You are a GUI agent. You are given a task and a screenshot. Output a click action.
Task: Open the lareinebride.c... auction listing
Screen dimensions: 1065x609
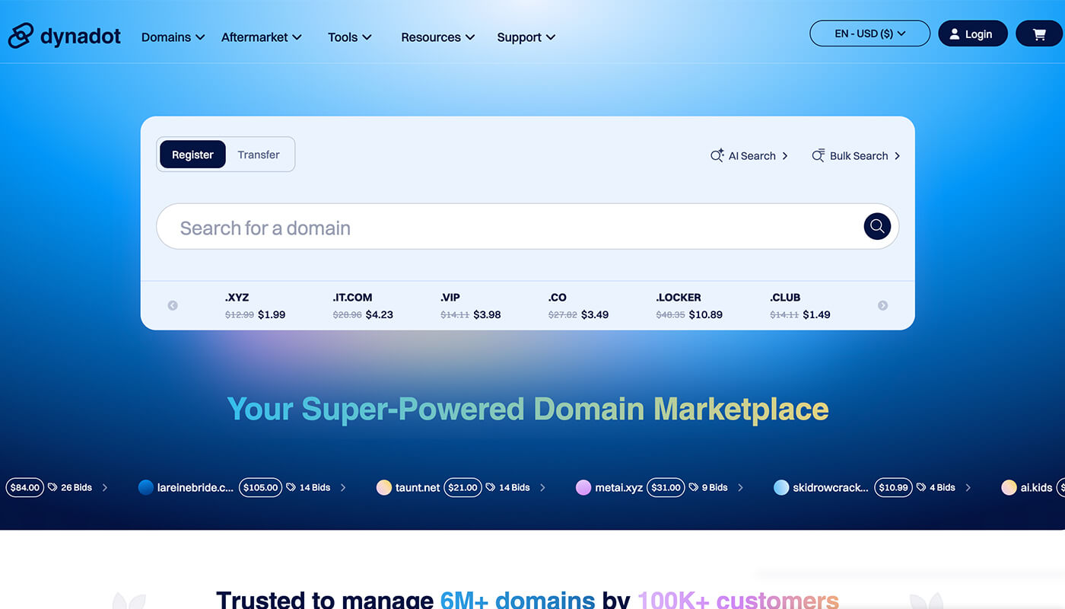pyautogui.click(x=196, y=487)
